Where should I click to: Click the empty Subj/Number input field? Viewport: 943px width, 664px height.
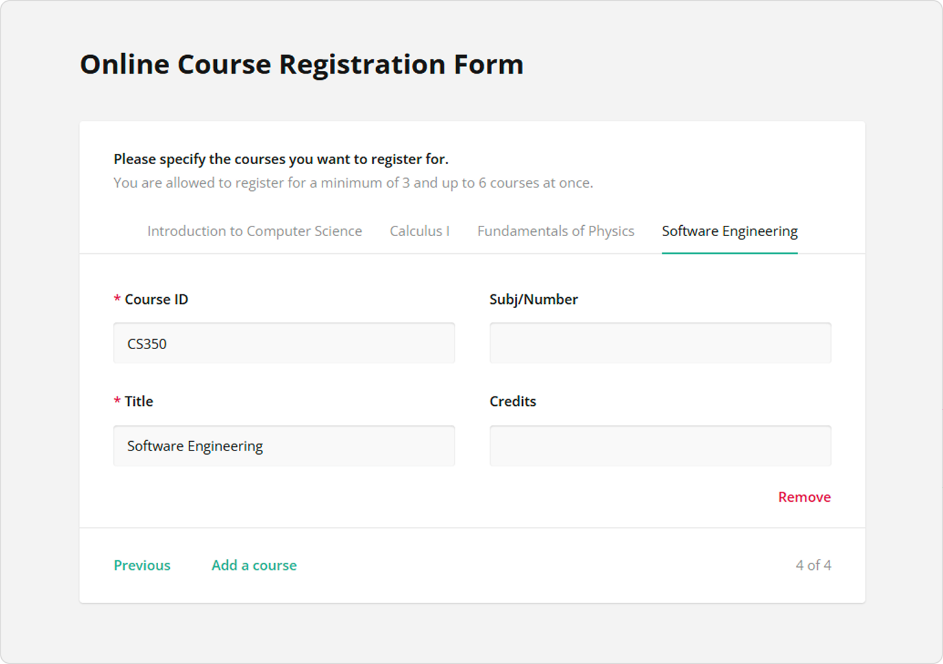[660, 344]
